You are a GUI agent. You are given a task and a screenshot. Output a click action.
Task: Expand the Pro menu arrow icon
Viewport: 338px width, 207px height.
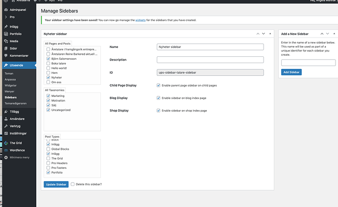point(6,17)
